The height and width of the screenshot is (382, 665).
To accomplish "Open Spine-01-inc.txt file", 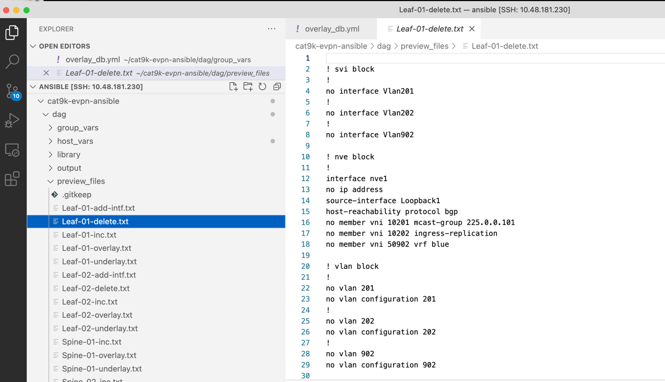I will point(92,342).
